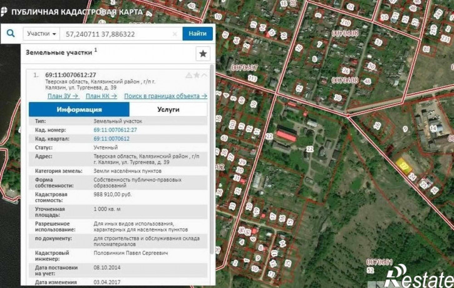Select the 988 910,00 руб. cadastral value
The image size is (454, 288).
click(x=112, y=195)
